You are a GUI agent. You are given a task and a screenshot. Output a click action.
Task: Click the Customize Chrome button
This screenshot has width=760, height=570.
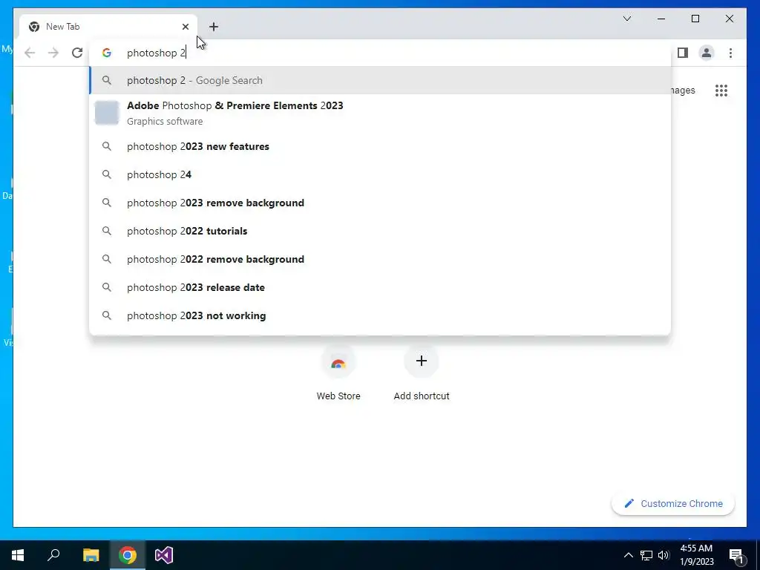673,504
